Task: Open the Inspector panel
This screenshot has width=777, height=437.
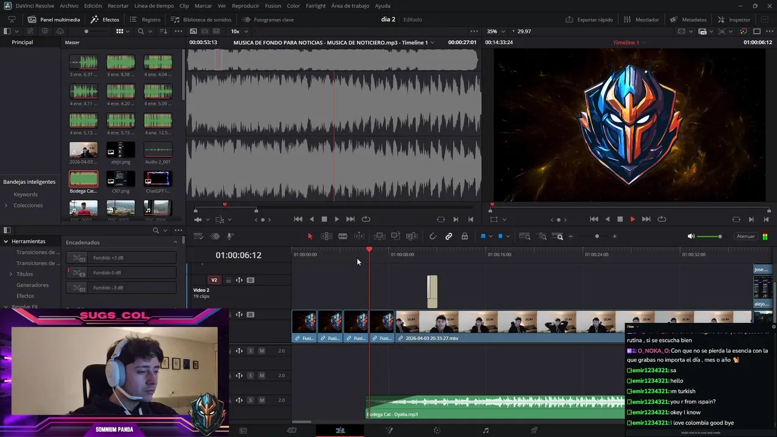Action: pos(733,19)
